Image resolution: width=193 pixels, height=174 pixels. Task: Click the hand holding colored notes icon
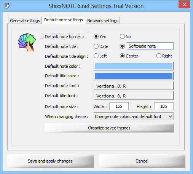[27, 42]
